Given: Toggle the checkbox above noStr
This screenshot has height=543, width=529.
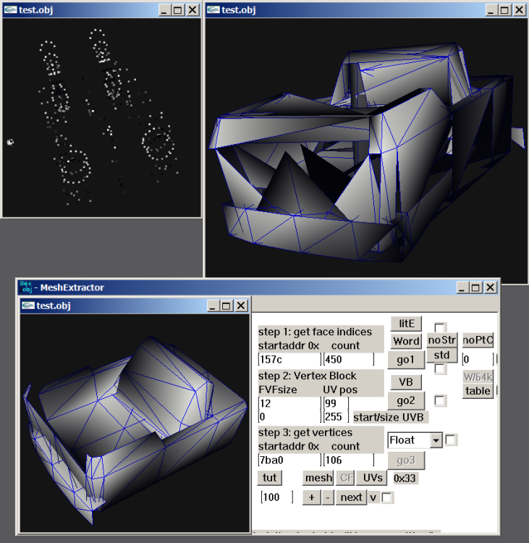Looking at the screenshot, I should coord(440,327).
